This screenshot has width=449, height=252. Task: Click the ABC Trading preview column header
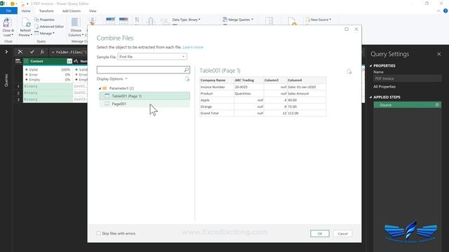click(x=249, y=80)
